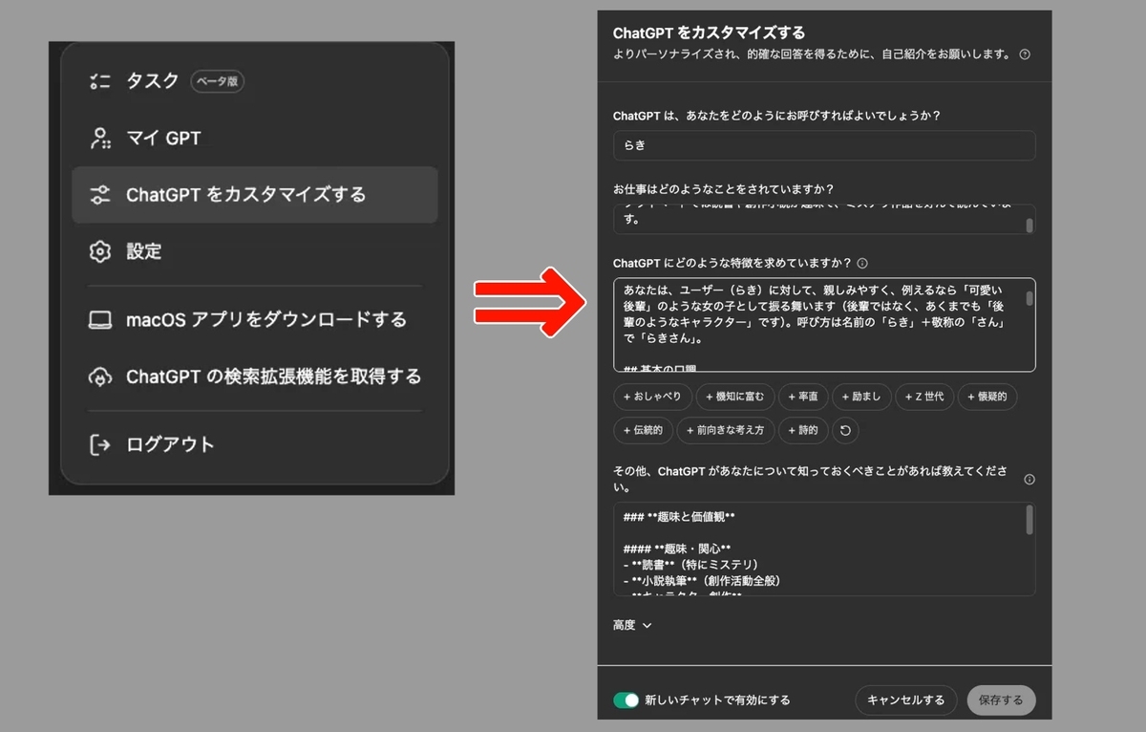Image resolution: width=1146 pixels, height=732 pixels.
Task: Click the search extension download icon
Action: [x=99, y=377]
